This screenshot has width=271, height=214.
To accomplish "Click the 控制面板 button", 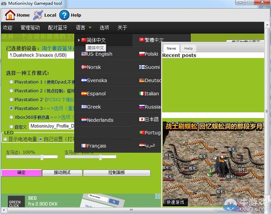I will (117, 173).
